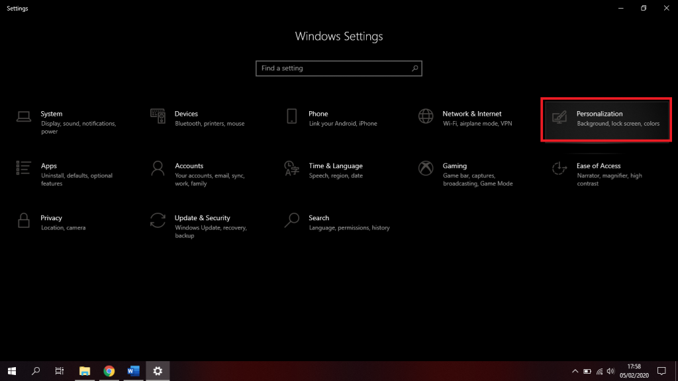Open the System laptop icon
The image size is (678, 381).
pyautogui.click(x=24, y=116)
